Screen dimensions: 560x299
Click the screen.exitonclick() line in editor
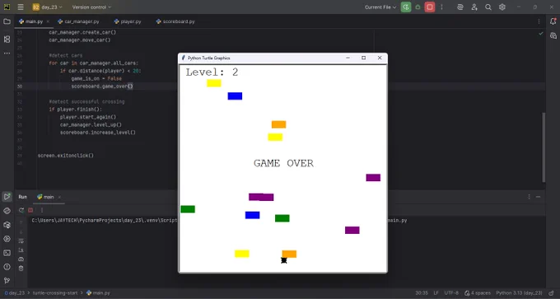coord(66,156)
